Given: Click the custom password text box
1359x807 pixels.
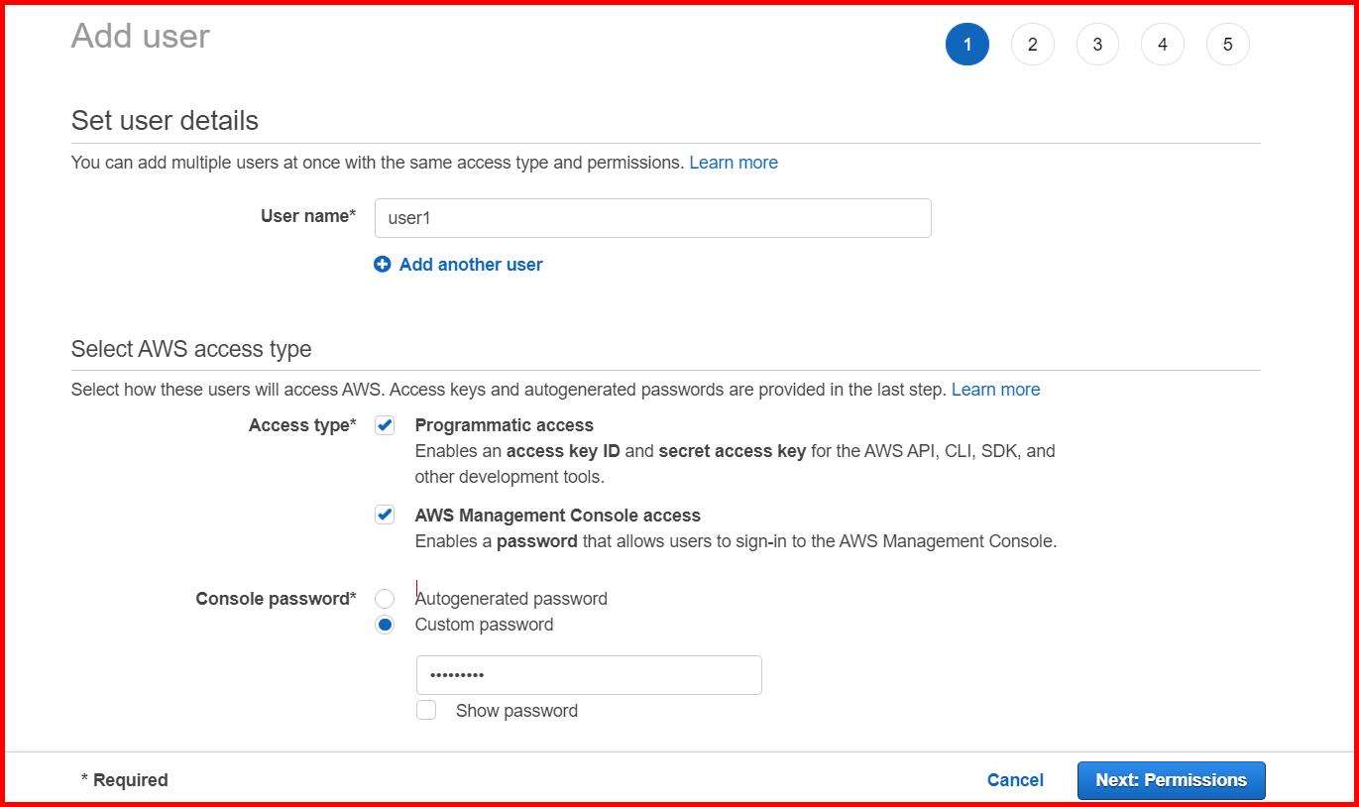Looking at the screenshot, I should point(589,674).
